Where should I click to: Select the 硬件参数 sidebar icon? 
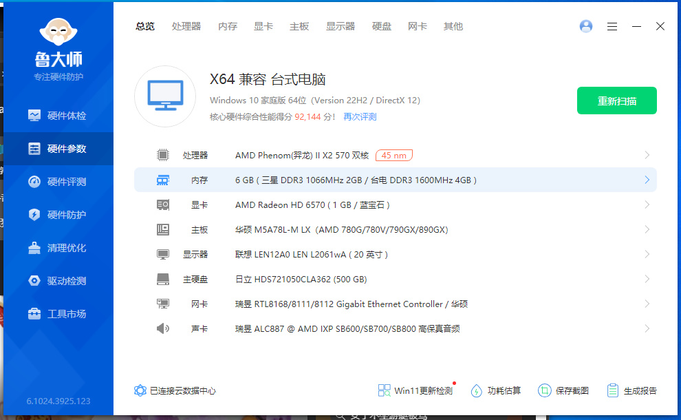click(34, 149)
